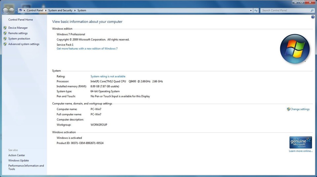Image resolution: width=317 pixels, height=177 pixels.
Task: Open Windows Update under See also
Action: point(18,160)
